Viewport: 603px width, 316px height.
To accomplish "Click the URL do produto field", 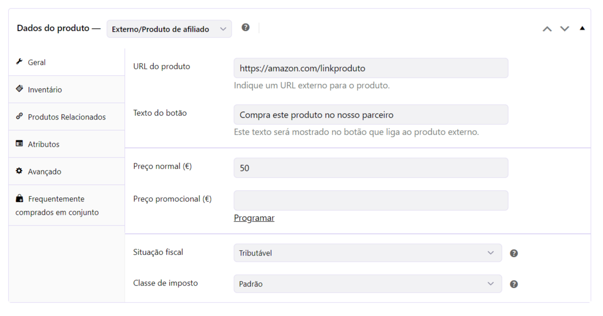I will (x=371, y=68).
